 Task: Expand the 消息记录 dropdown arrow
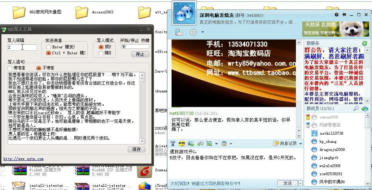(300, 144)
